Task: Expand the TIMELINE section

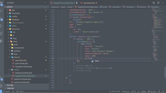Action: pos(26,88)
